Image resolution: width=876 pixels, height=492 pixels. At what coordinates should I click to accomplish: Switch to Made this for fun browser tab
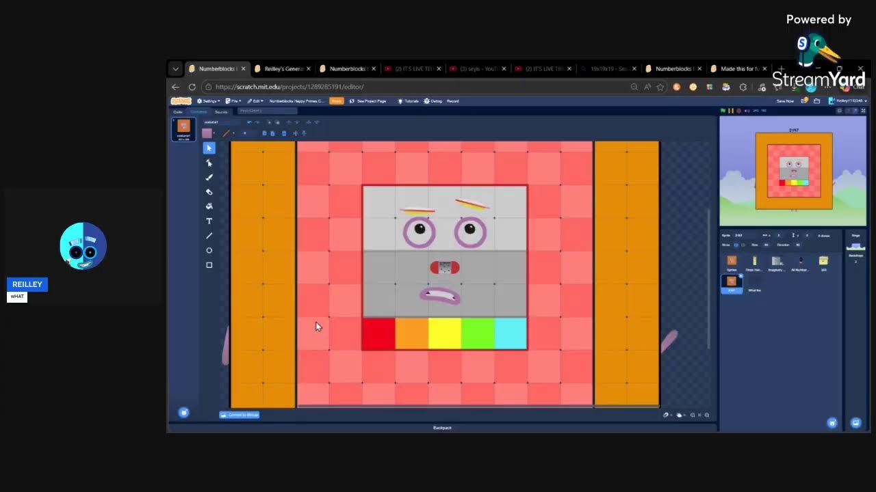pos(739,69)
